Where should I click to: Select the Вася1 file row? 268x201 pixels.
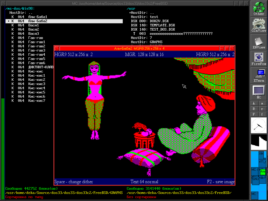click(64, 25)
